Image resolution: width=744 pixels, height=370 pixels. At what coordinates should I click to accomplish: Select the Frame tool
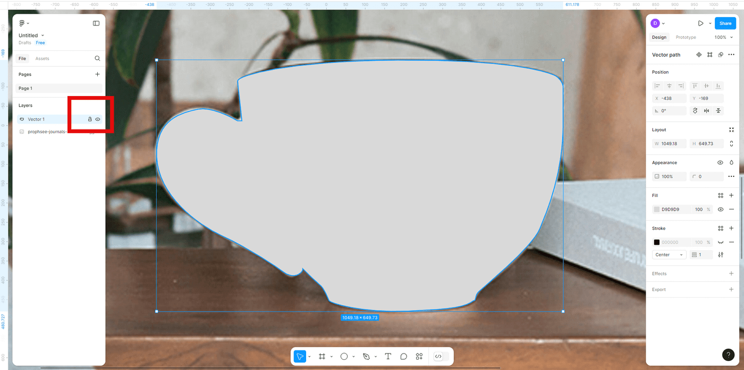322,356
